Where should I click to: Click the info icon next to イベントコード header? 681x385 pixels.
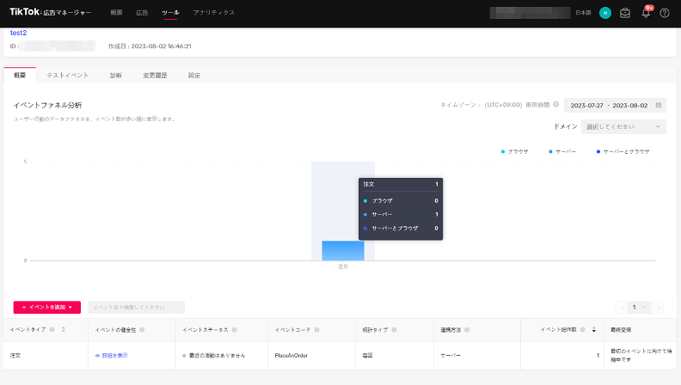317,330
